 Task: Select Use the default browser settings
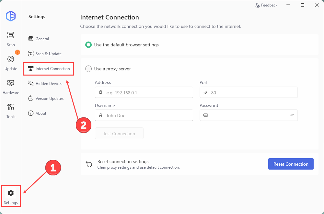click(88, 45)
